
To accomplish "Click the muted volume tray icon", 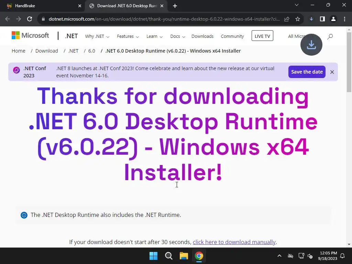I will [x=310, y=256].
